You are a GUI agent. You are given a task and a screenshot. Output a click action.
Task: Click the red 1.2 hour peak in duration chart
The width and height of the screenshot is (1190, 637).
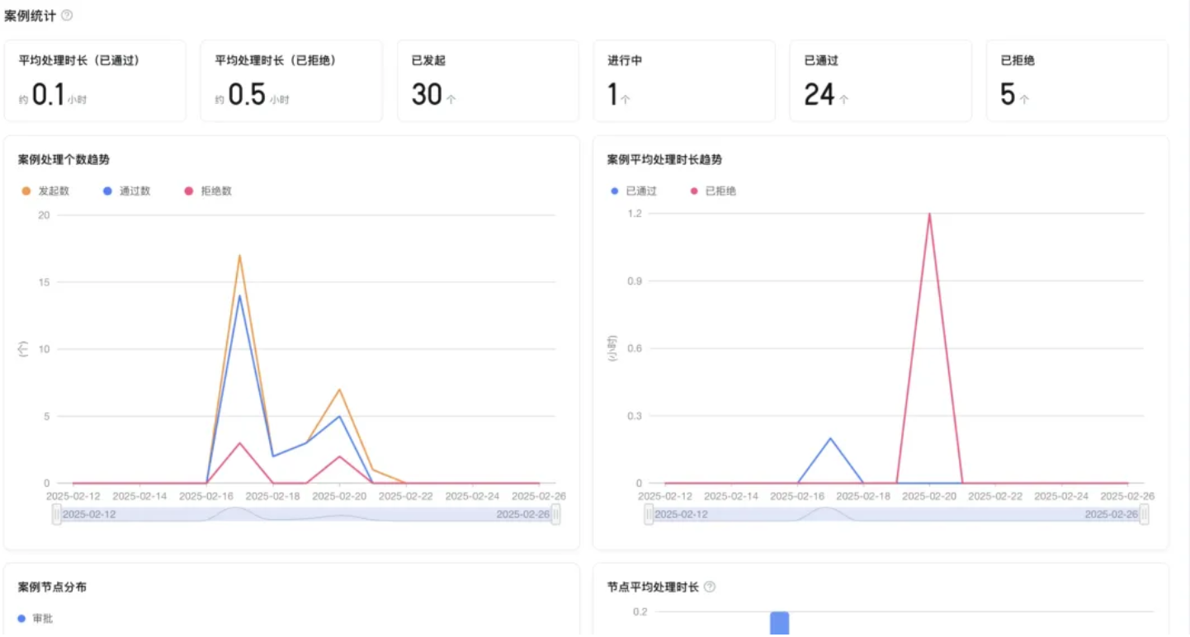[x=929, y=214]
